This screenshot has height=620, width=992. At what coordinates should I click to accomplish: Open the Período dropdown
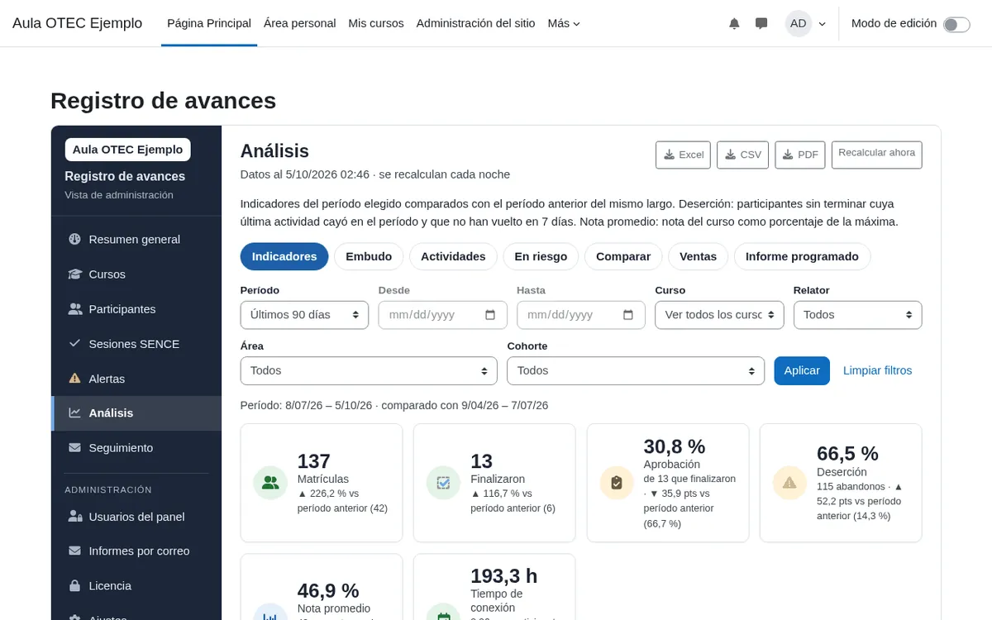(x=304, y=315)
